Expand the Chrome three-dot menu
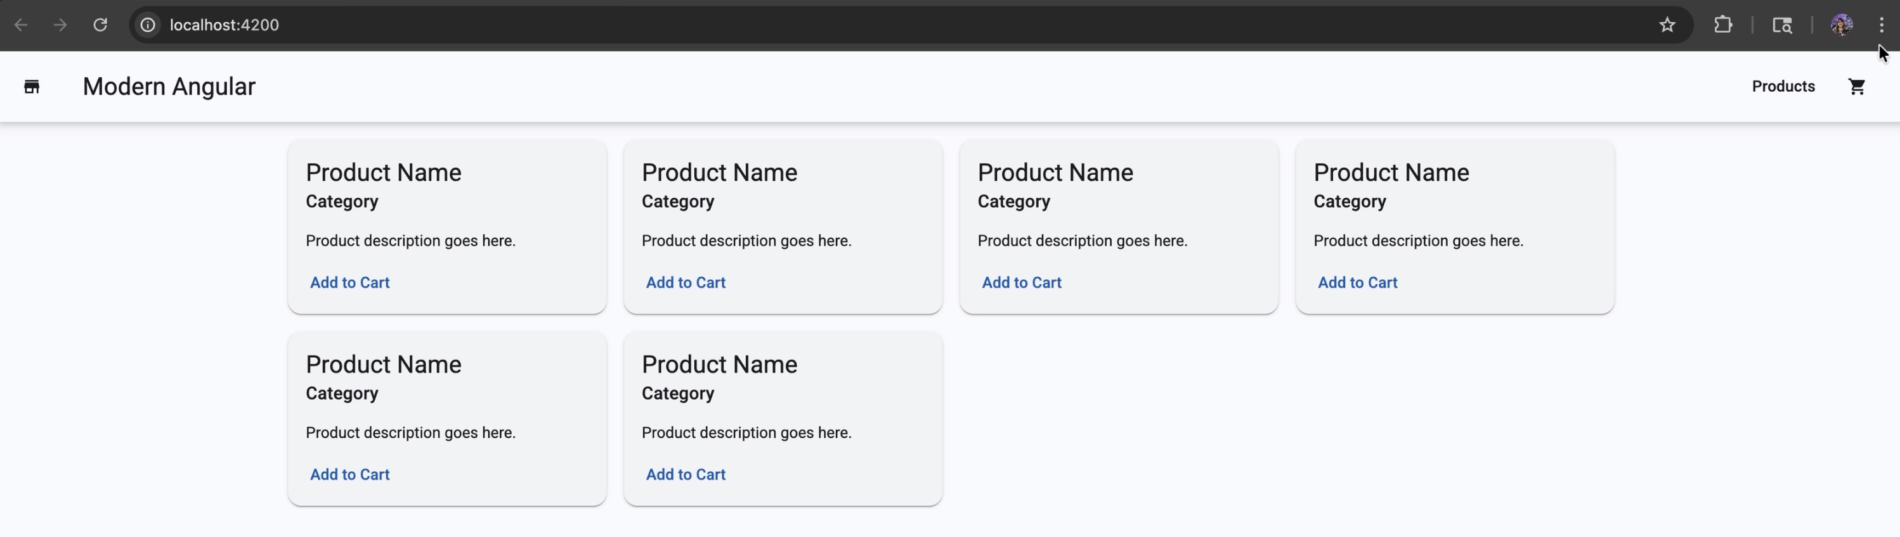The height and width of the screenshot is (537, 1900). 1882,25
